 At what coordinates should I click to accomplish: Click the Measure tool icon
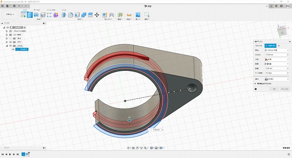[x=129, y=15]
